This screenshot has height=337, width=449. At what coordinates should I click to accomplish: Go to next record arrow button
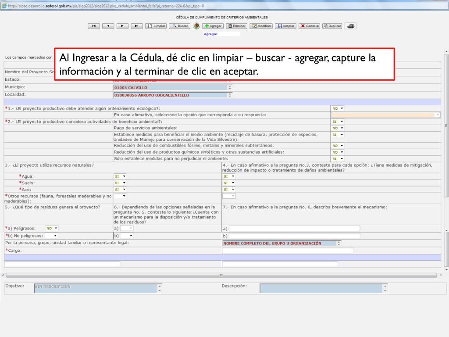pyautogui.click(x=122, y=26)
